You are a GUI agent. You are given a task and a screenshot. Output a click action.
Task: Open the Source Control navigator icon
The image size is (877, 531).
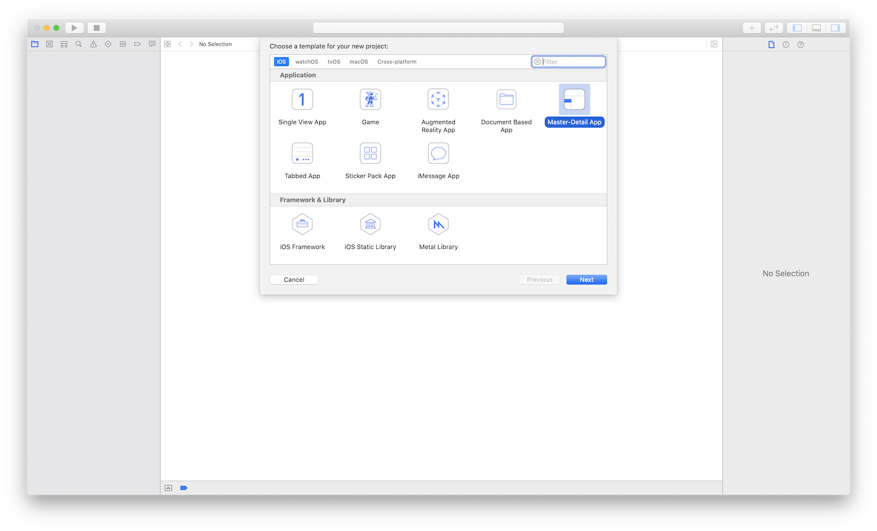49,44
